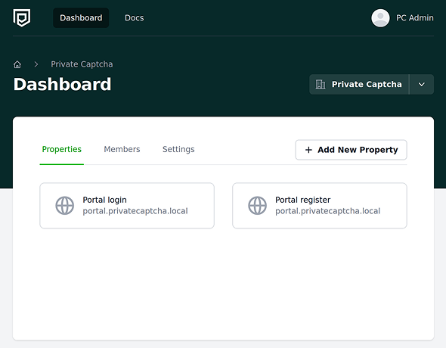Click the Private Captcha breadcrumb link
This screenshot has height=348, width=446.
(x=82, y=64)
